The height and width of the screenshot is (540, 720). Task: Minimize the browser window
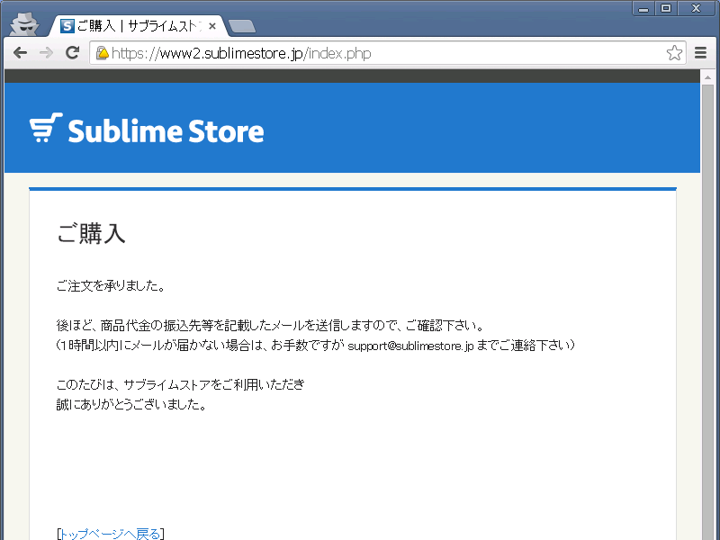(643, 9)
